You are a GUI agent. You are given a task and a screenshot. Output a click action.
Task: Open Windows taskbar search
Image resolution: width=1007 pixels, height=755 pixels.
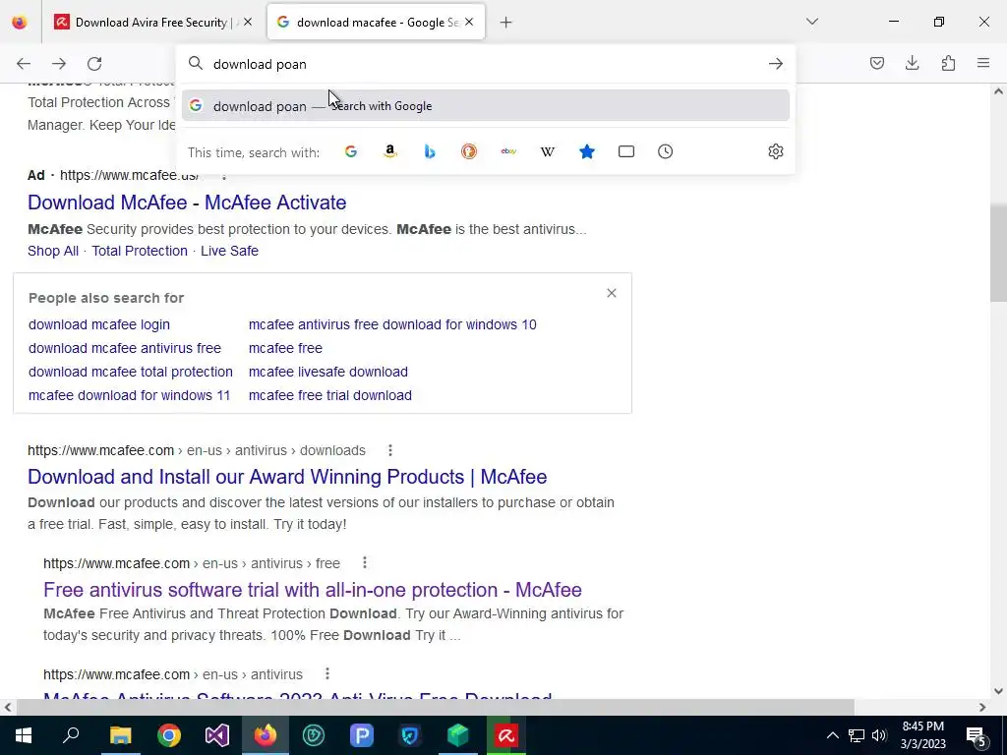pyautogui.click(x=71, y=735)
